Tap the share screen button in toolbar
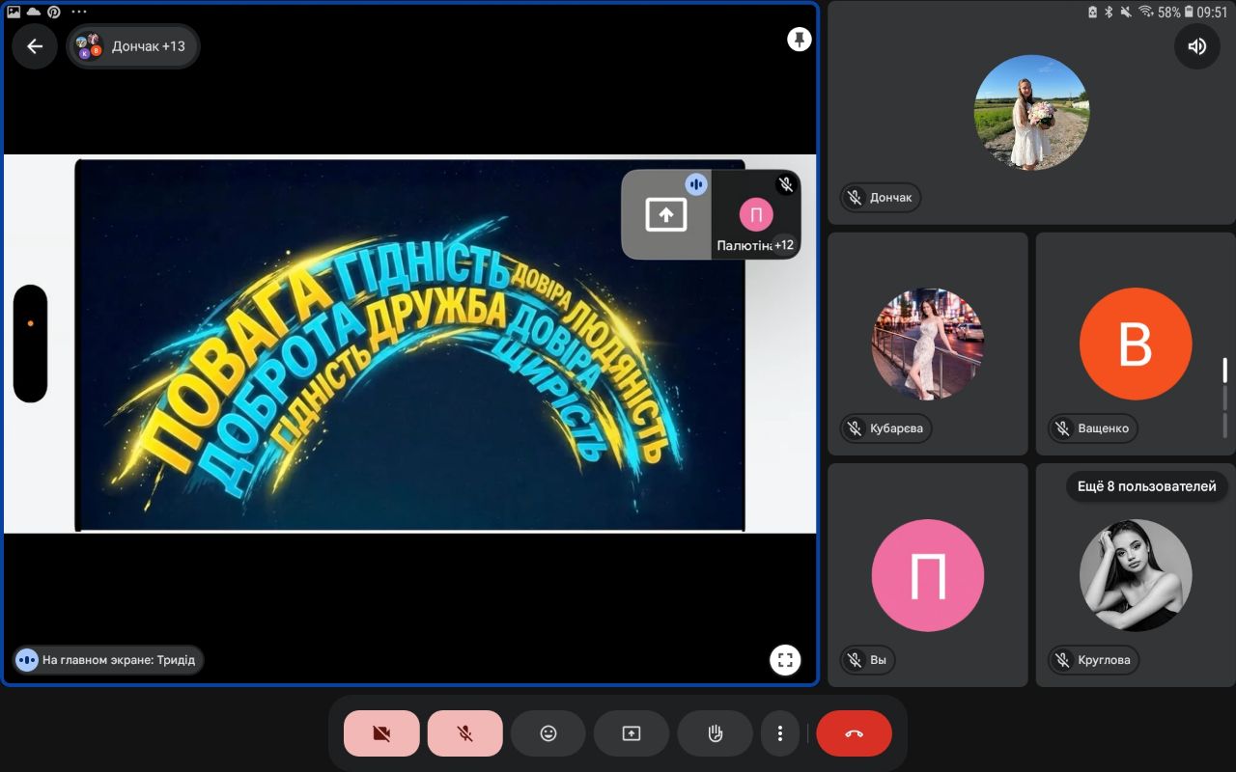 (632, 733)
